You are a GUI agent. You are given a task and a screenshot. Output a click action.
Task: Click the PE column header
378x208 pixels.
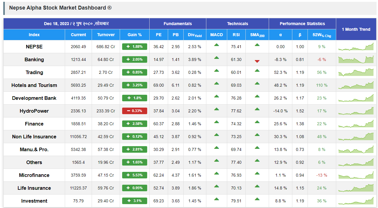point(159,35)
